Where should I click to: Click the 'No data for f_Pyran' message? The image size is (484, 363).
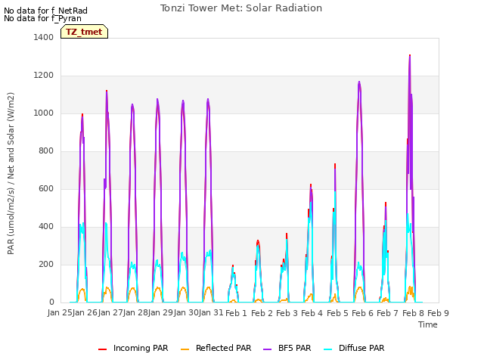click(42, 18)
